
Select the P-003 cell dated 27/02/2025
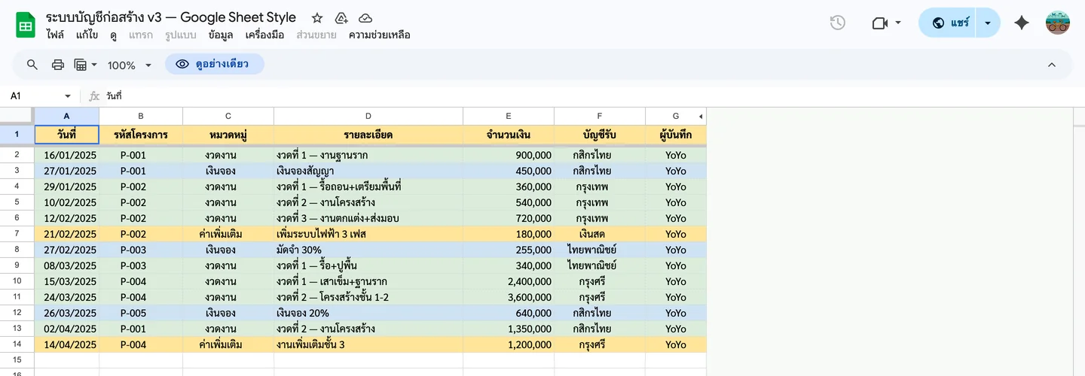[x=141, y=250]
